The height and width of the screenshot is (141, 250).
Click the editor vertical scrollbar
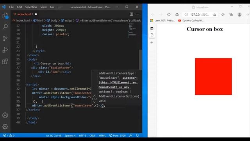coord(140,60)
